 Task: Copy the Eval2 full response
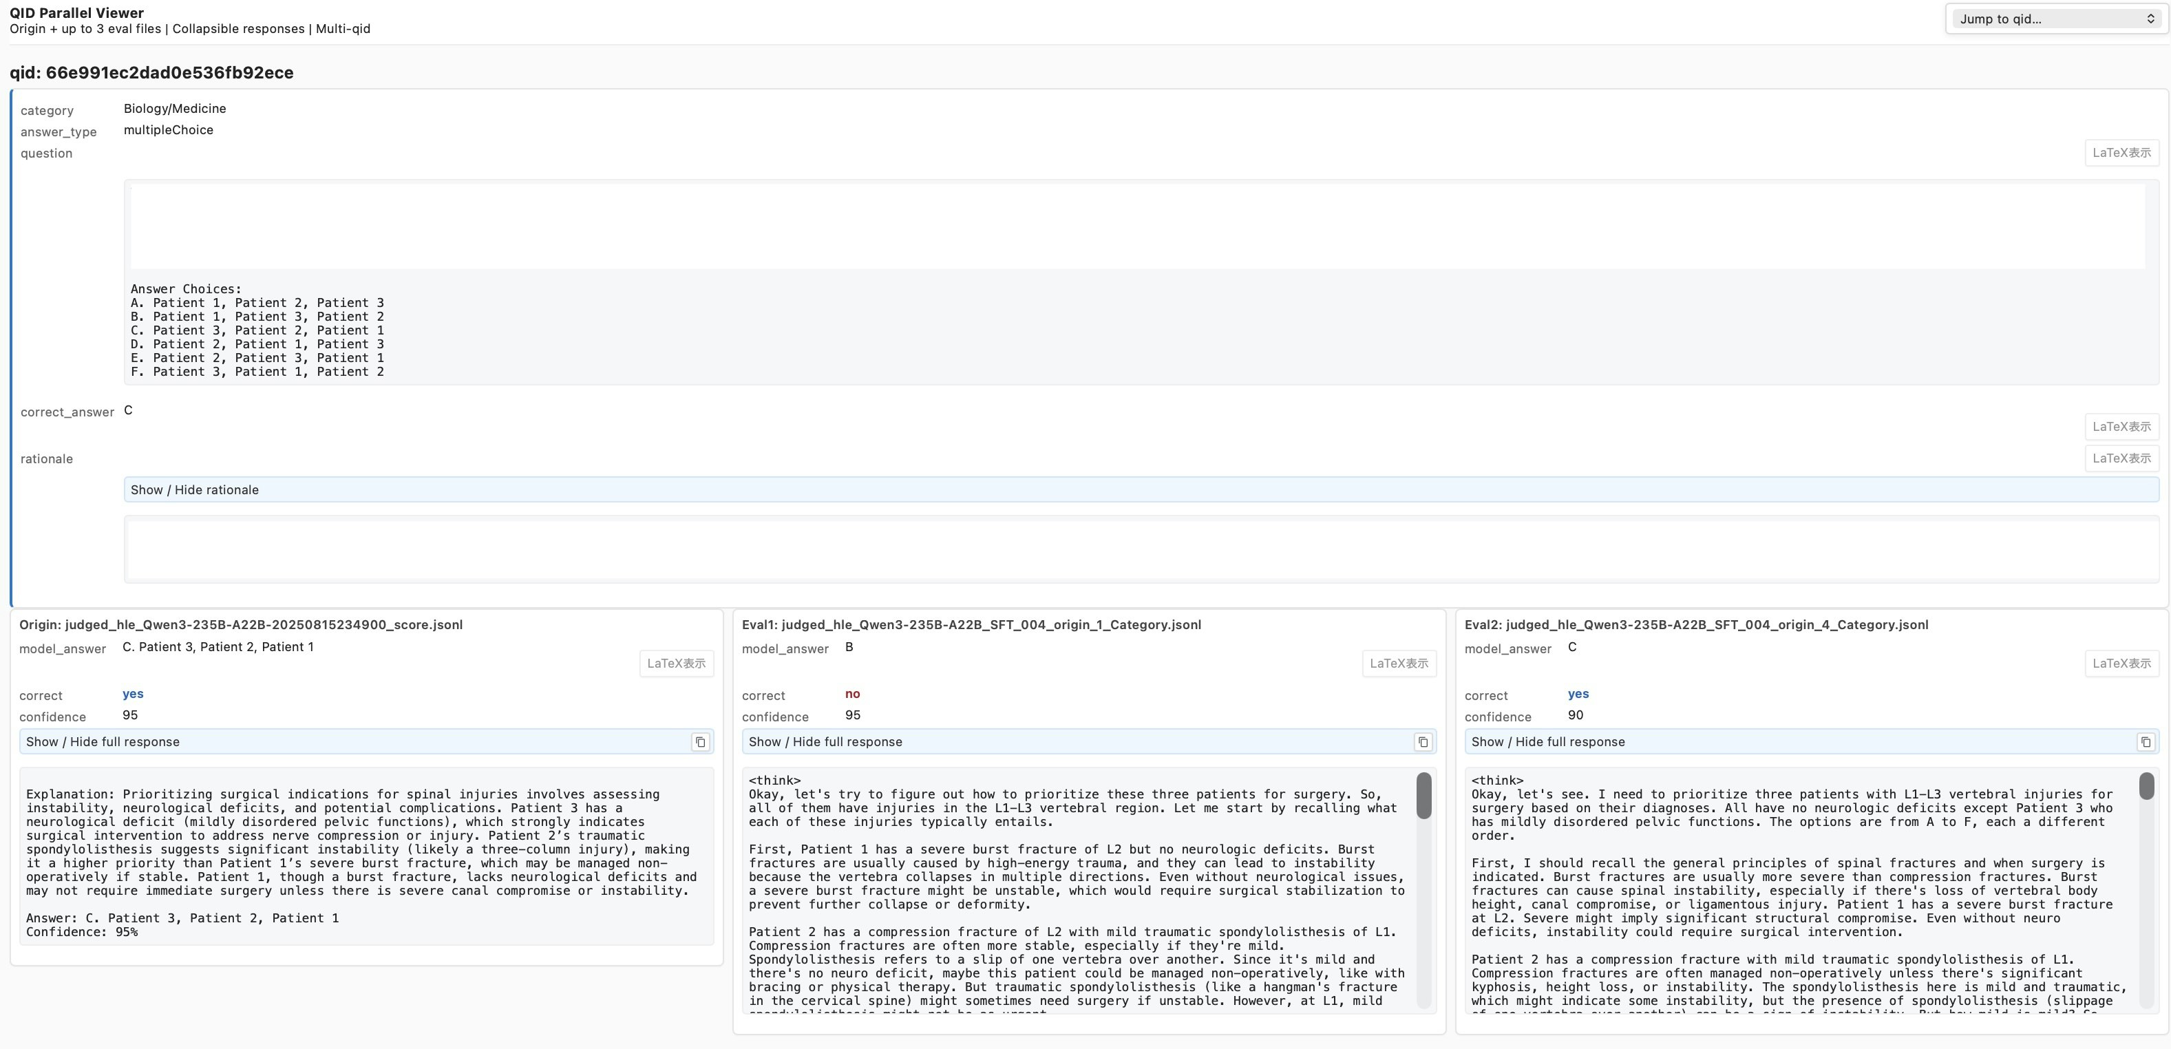(2145, 741)
